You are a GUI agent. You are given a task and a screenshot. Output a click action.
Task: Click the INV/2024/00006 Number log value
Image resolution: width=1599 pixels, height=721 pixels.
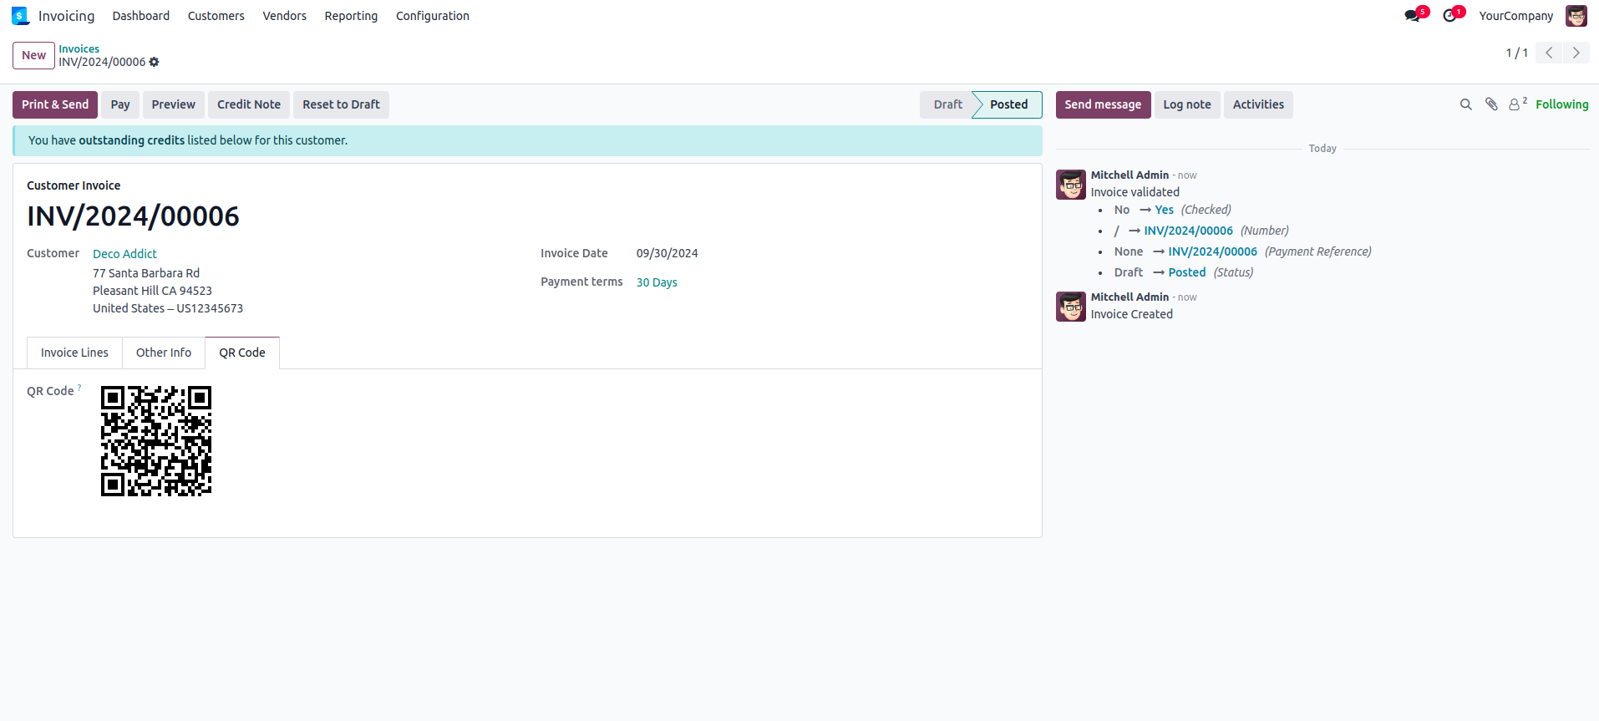1189,231
